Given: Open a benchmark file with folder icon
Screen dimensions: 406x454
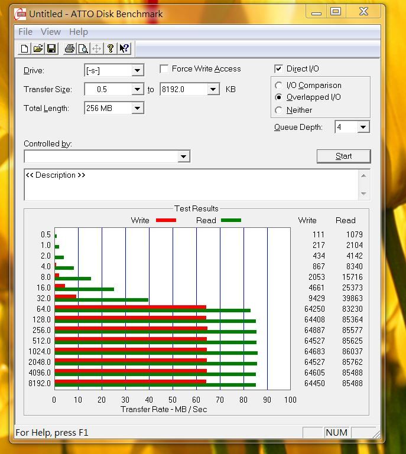Looking at the screenshot, I should (x=38, y=48).
